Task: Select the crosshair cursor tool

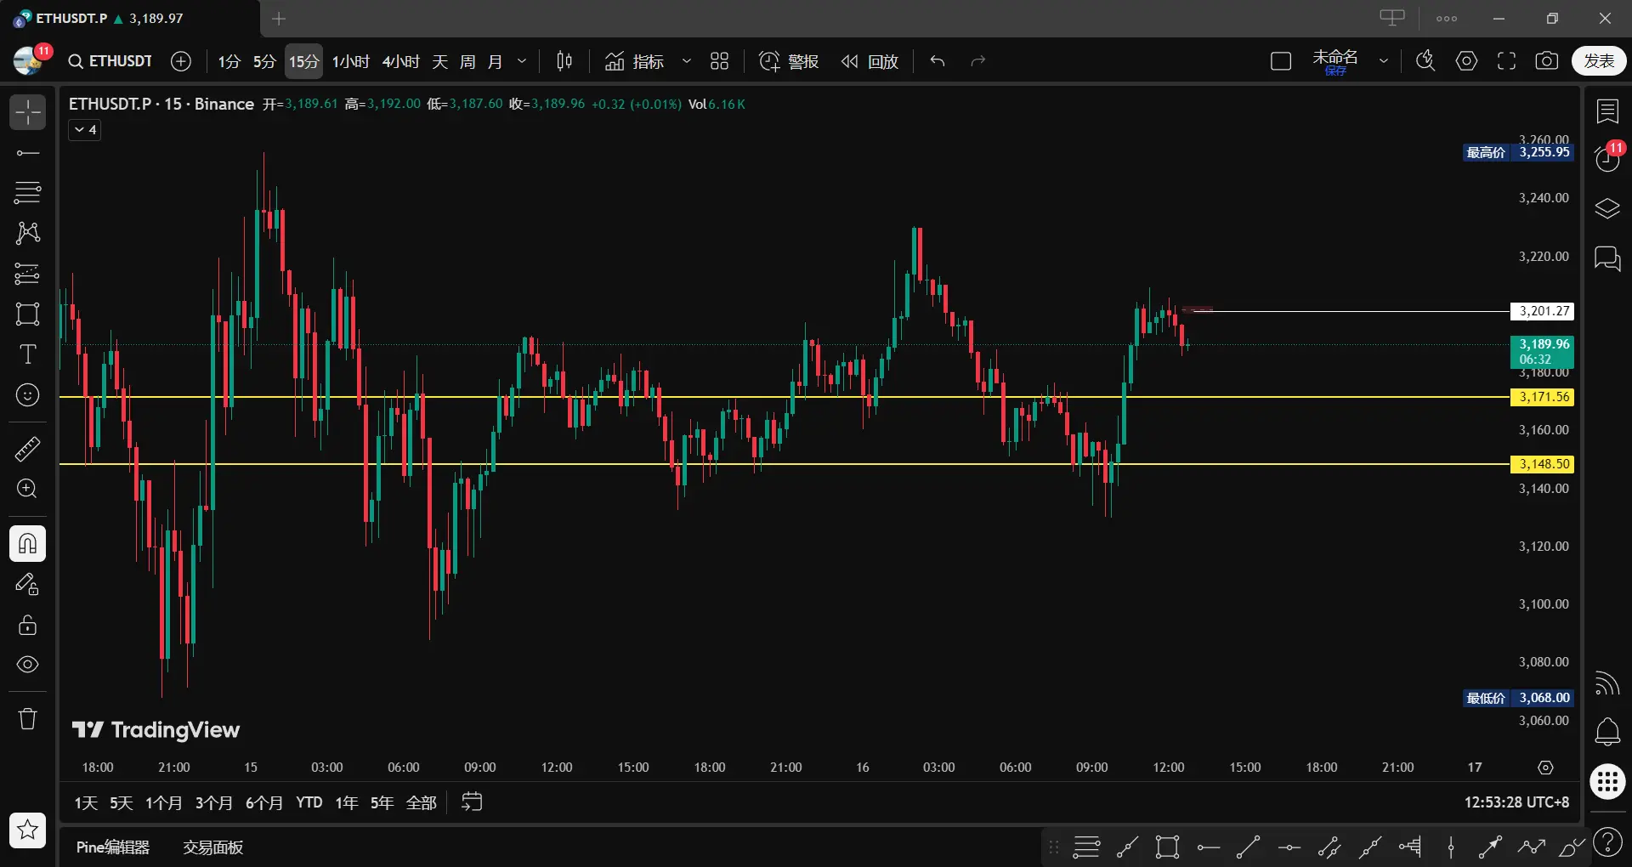Action: point(27,111)
